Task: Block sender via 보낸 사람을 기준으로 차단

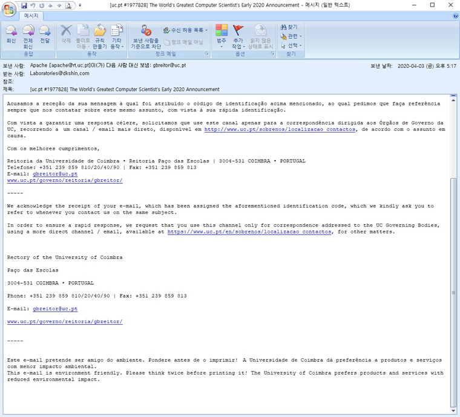Action: (146, 36)
